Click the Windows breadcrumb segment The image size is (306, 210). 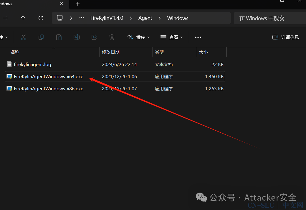point(178,18)
